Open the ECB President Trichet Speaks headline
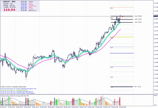Image resolution: width=158 pixels, height=108 pixels. pyautogui.click(x=18, y=93)
